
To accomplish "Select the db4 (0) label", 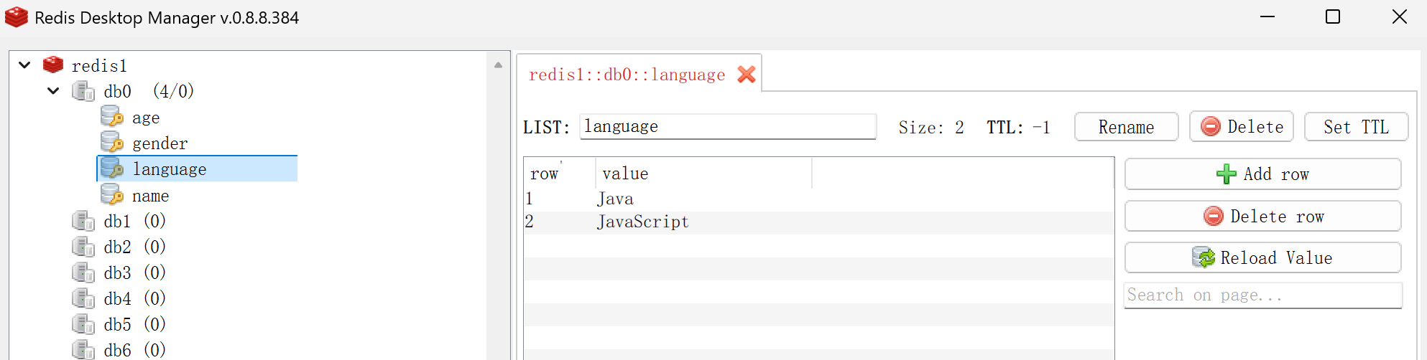I will coord(134,298).
